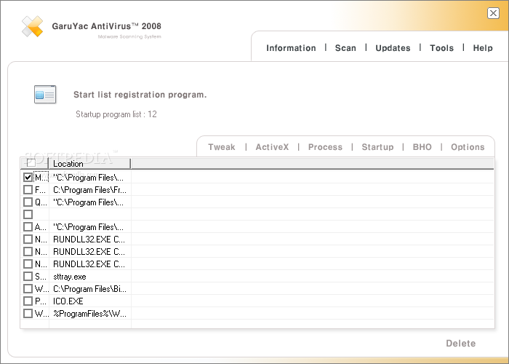Click the Start list registration program heading
Image resolution: width=509 pixels, height=364 pixels.
[x=140, y=95]
